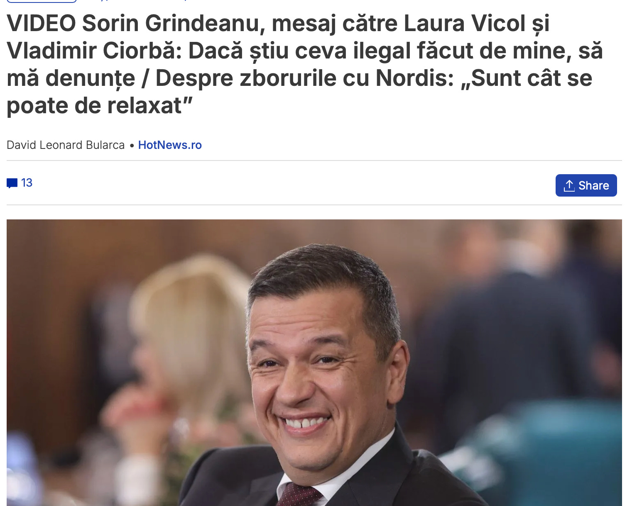Click the upload arrow icon in Share

(569, 185)
